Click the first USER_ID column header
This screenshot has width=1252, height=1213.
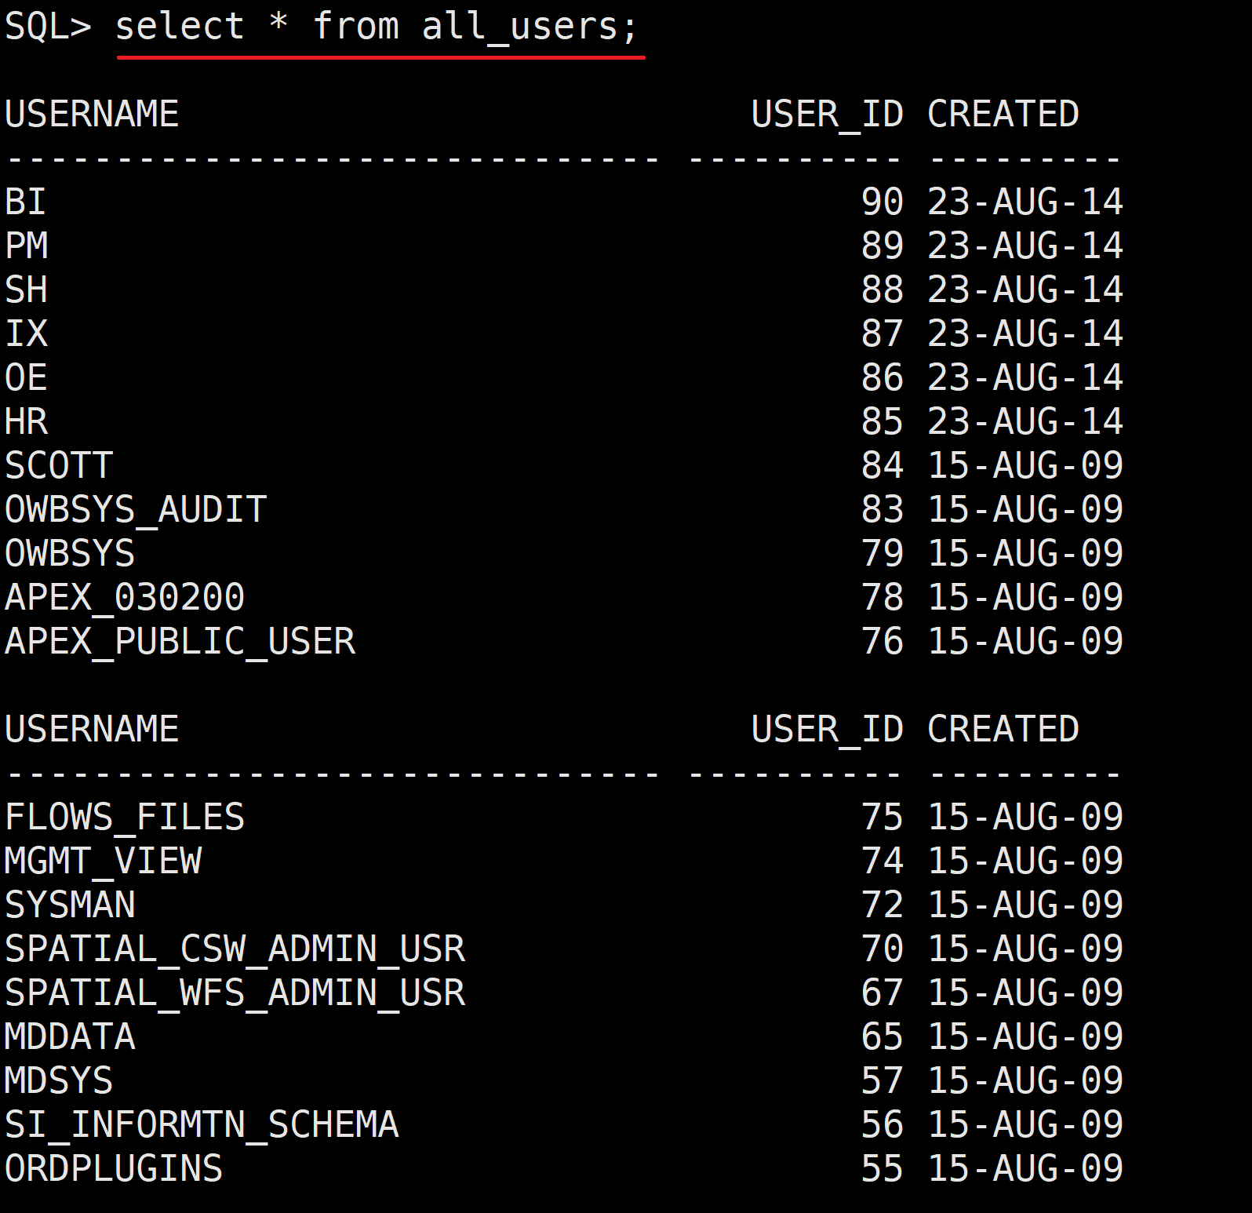pyautogui.click(x=827, y=115)
